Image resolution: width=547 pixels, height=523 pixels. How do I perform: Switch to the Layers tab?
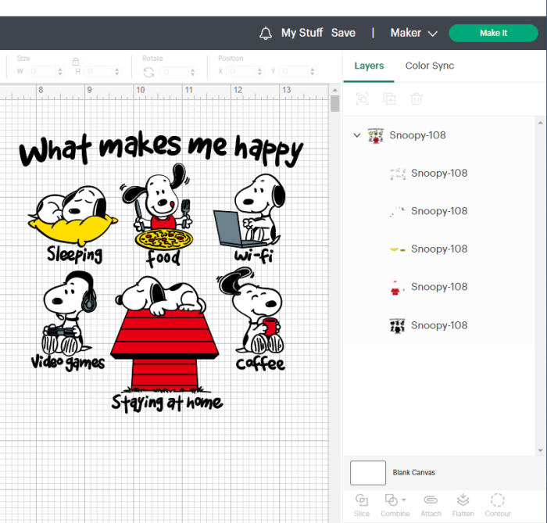pos(369,66)
